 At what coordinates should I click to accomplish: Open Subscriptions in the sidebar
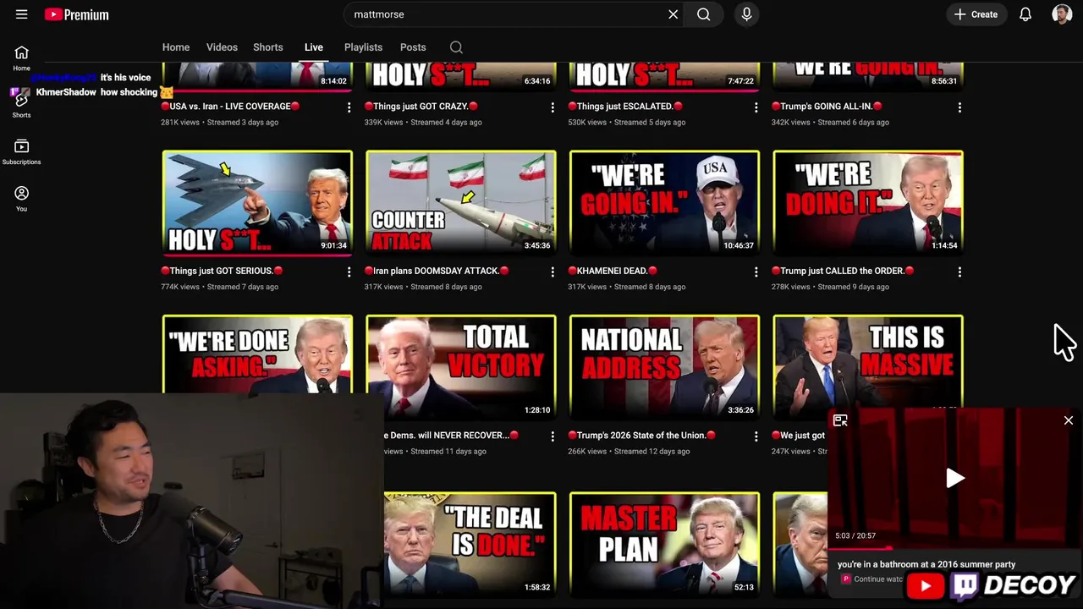click(21, 152)
